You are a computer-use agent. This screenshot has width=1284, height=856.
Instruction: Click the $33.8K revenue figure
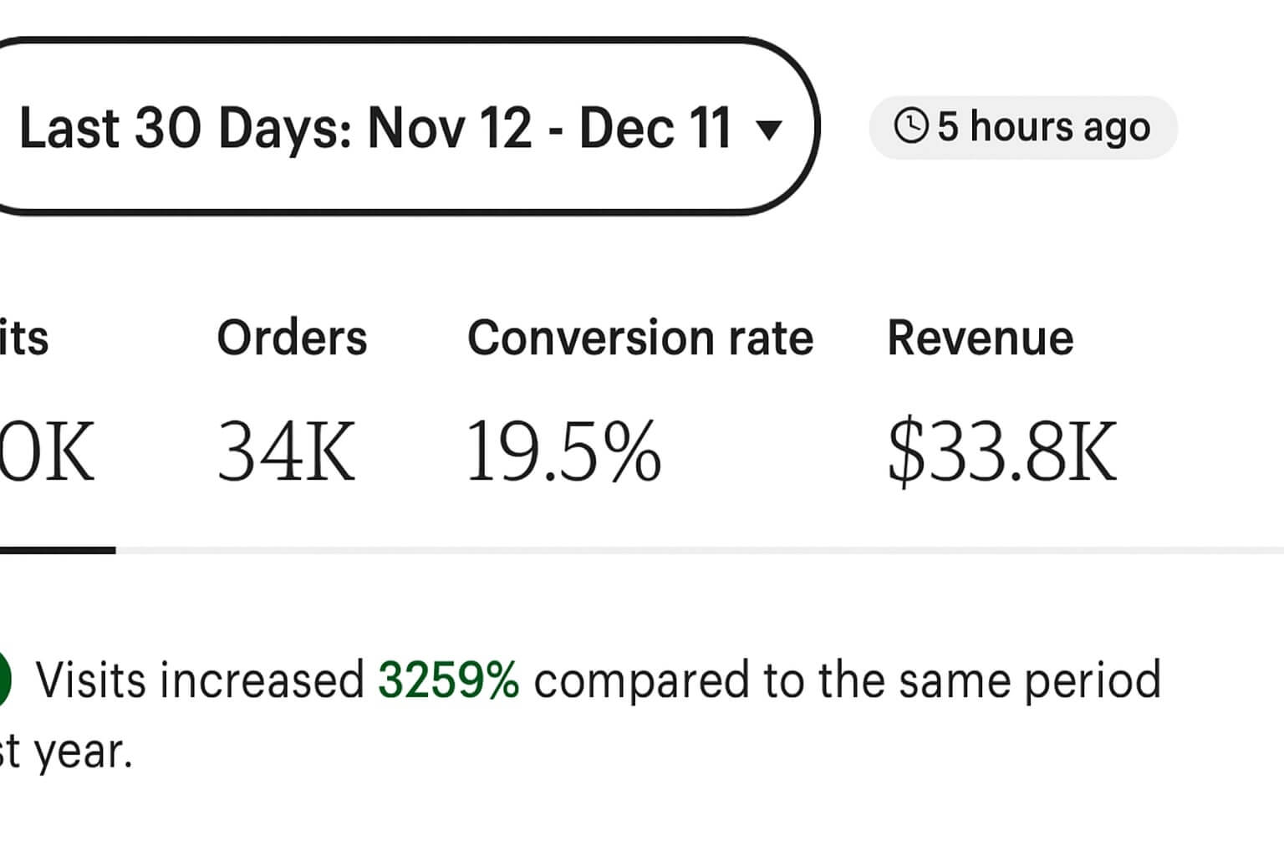point(1002,452)
